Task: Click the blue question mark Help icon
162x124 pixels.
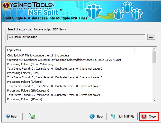Action: [8, 116]
